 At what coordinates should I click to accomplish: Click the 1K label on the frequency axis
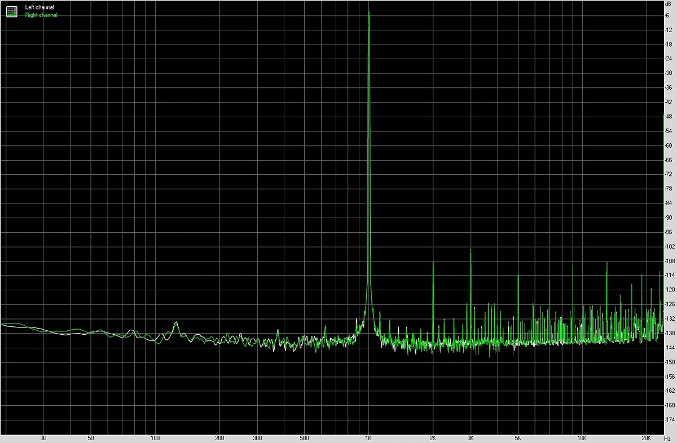click(x=368, y=438)
